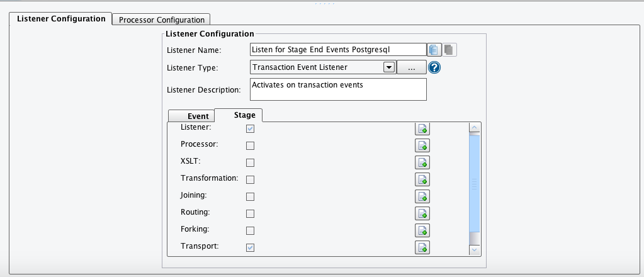
Task: Enable the Processor stage checkbox
Action: click(x=250, y=145)
